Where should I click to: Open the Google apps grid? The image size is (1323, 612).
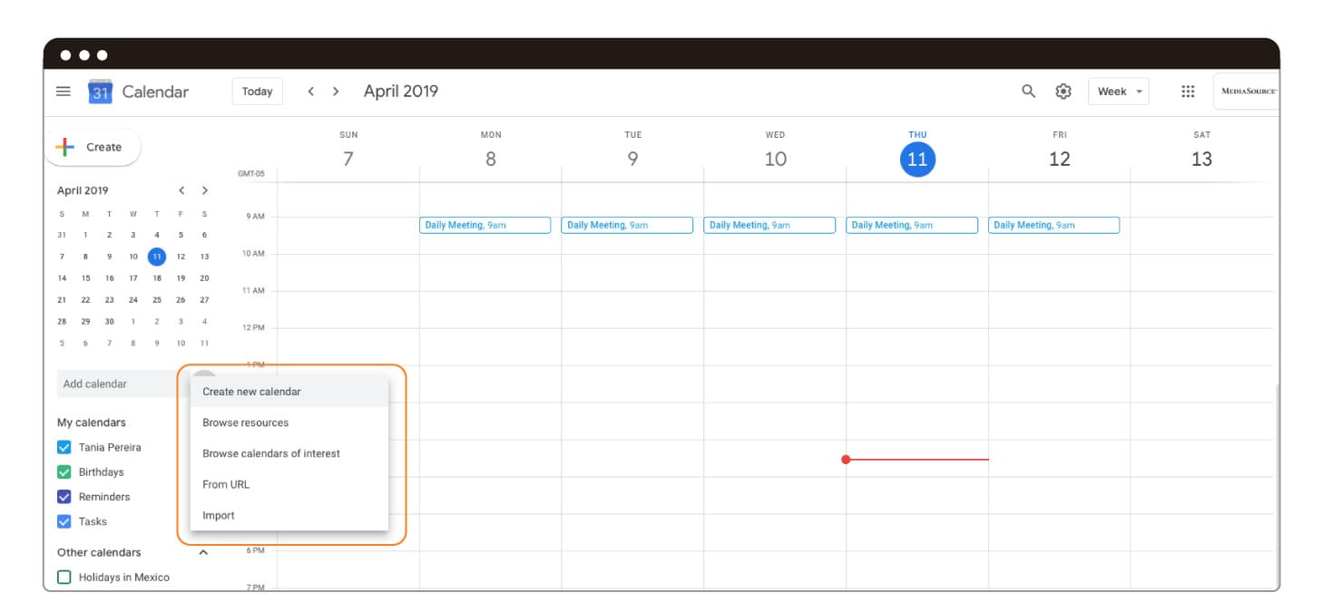coord(1187,92)
